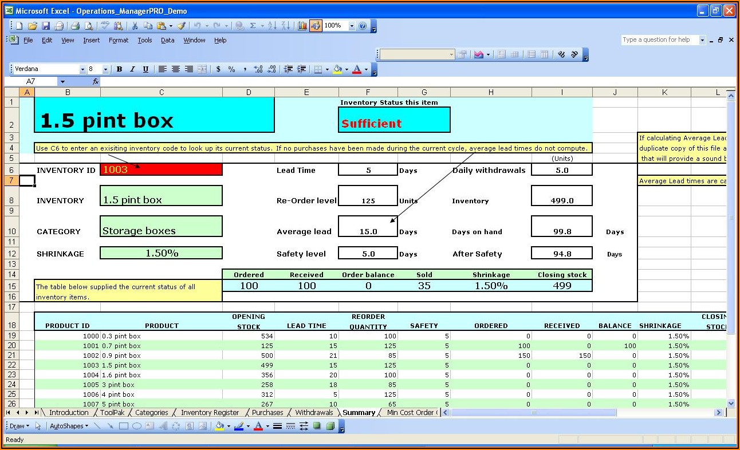Toggle bold formatting

(119, 69)
